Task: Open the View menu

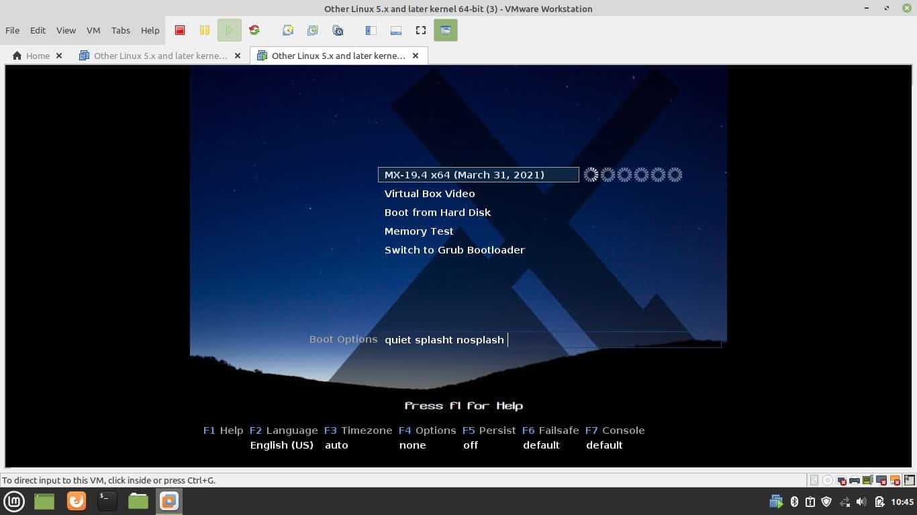Action: click(66, 30)
